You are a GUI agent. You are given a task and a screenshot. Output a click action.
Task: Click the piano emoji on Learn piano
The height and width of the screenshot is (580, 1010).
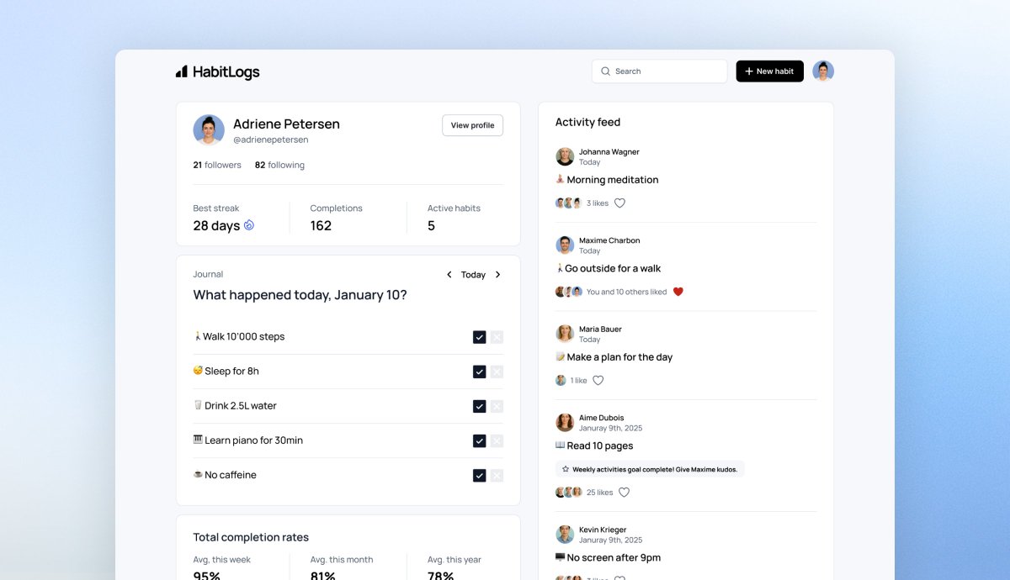point(198,440)
